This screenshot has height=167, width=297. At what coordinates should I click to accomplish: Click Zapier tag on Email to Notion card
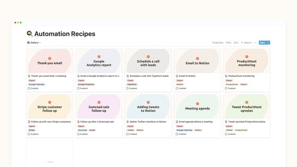(x=180, y=80)
